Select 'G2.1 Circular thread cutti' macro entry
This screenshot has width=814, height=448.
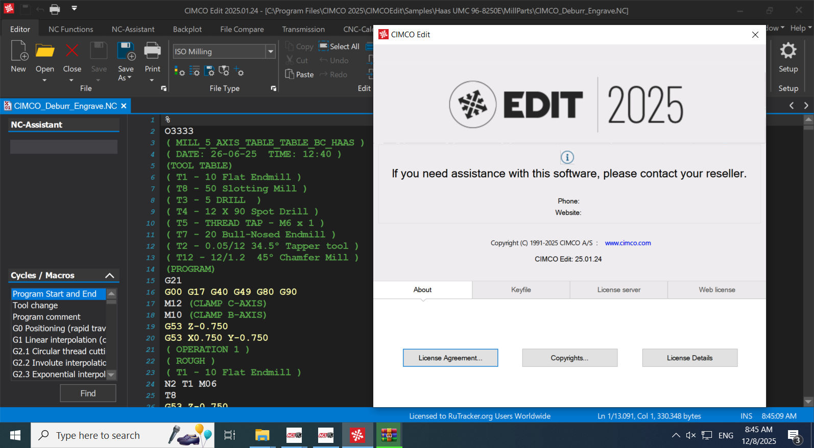point(58,351)
